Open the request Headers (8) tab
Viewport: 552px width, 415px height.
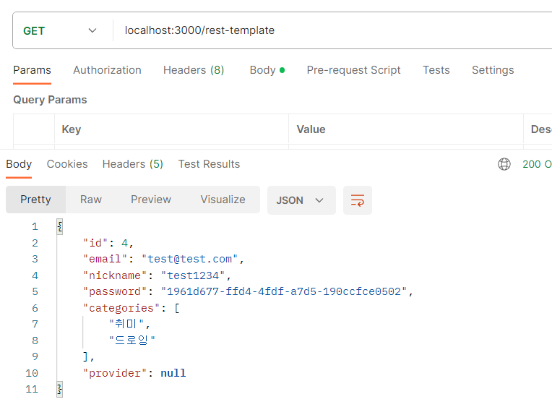[x=194, y=70]
